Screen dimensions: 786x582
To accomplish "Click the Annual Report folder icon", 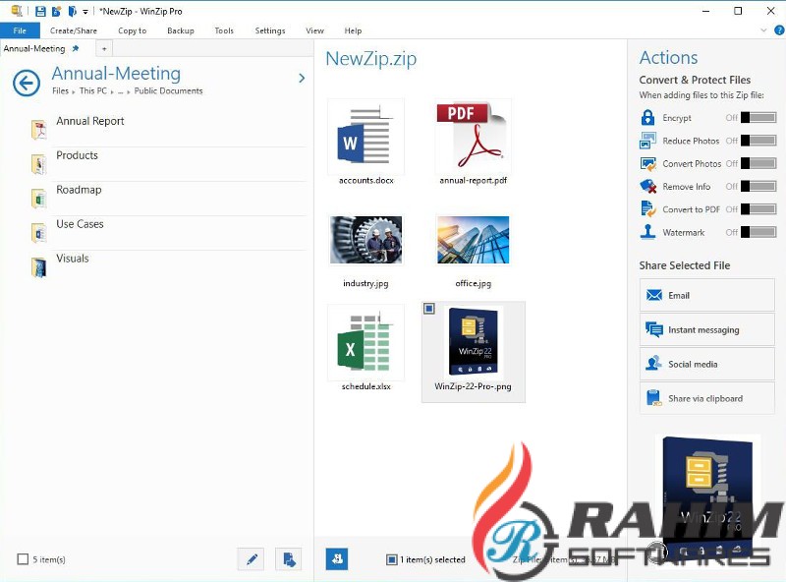I will pyautogui.click(x=38, y=130).
